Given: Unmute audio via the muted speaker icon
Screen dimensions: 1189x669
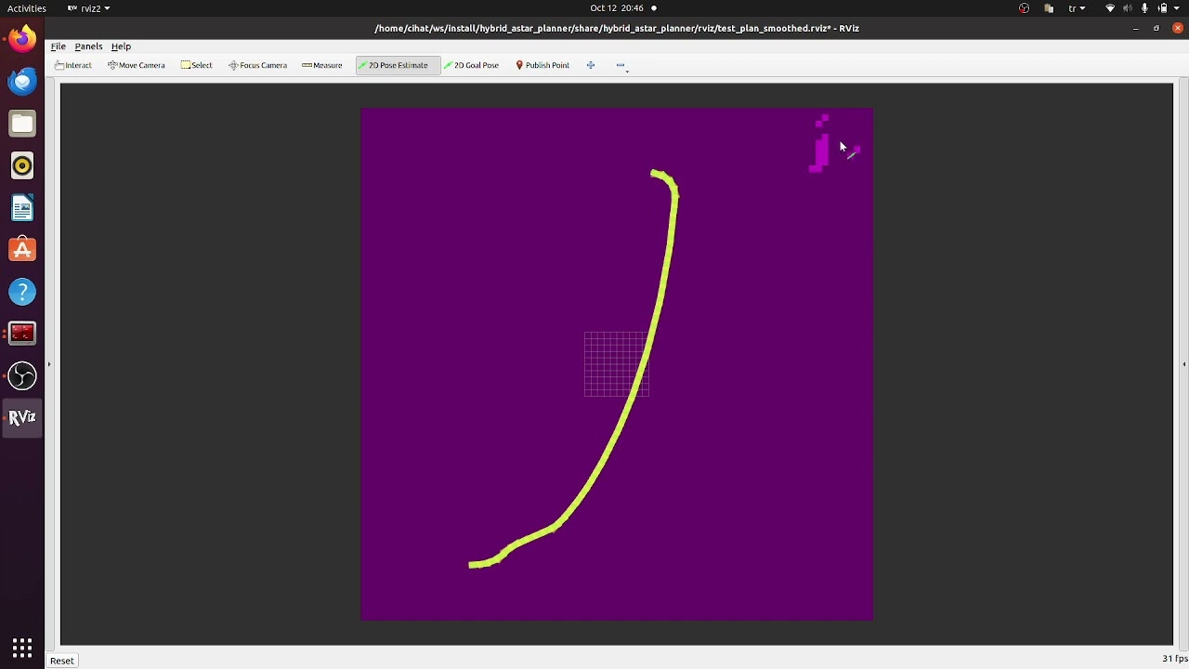Looking at the screenshot, I should (1128, 8).
